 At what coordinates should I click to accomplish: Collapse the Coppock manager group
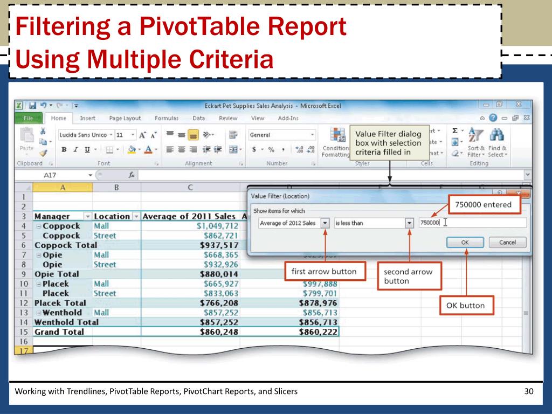[x=39, y=226]
